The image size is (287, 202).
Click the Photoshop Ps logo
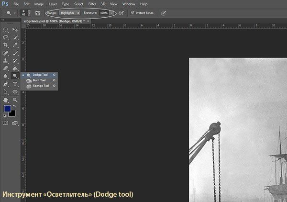tap(5, 4)
